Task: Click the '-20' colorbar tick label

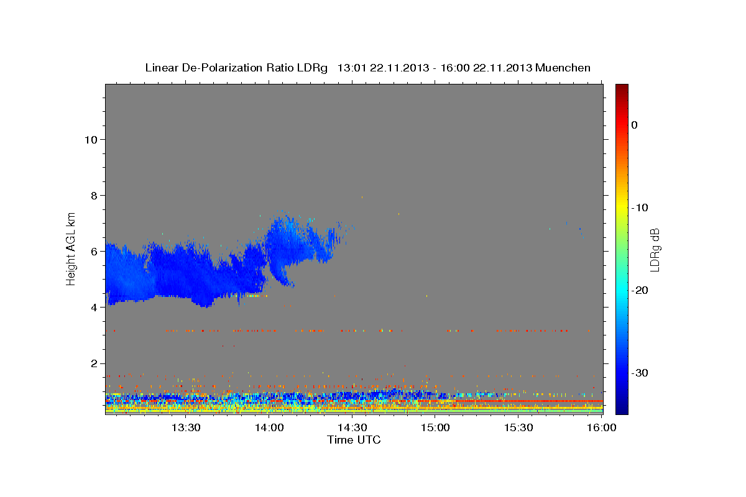Action: tap(640, 290)
